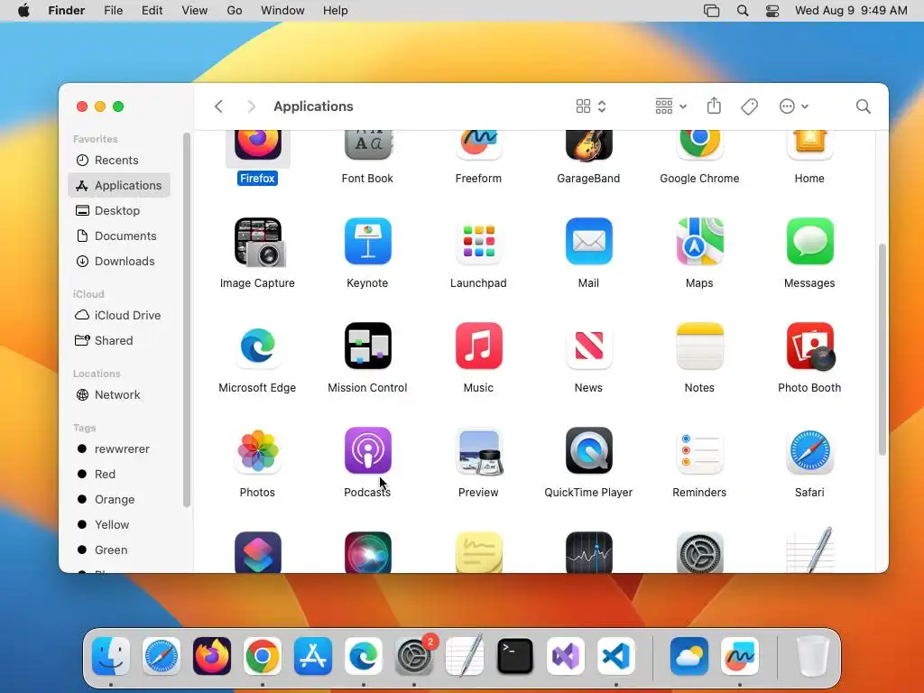Select the Shortcuts app icon
Image resolution: width=924 pixels, height=693 pixels.
click(x=257, y=552)
